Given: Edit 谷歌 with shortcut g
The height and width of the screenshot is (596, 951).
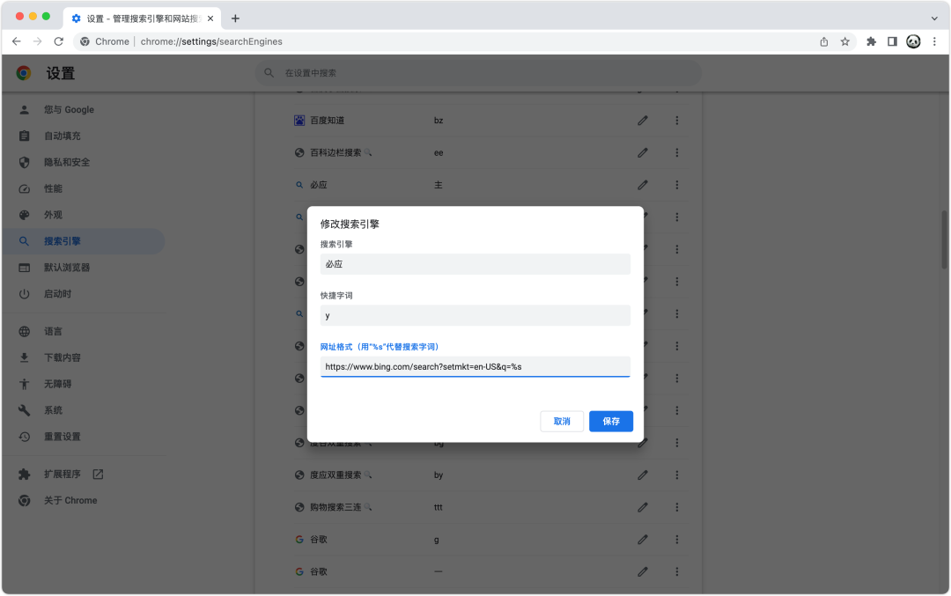Looking at the screenshot, I should tap(643, 540).
